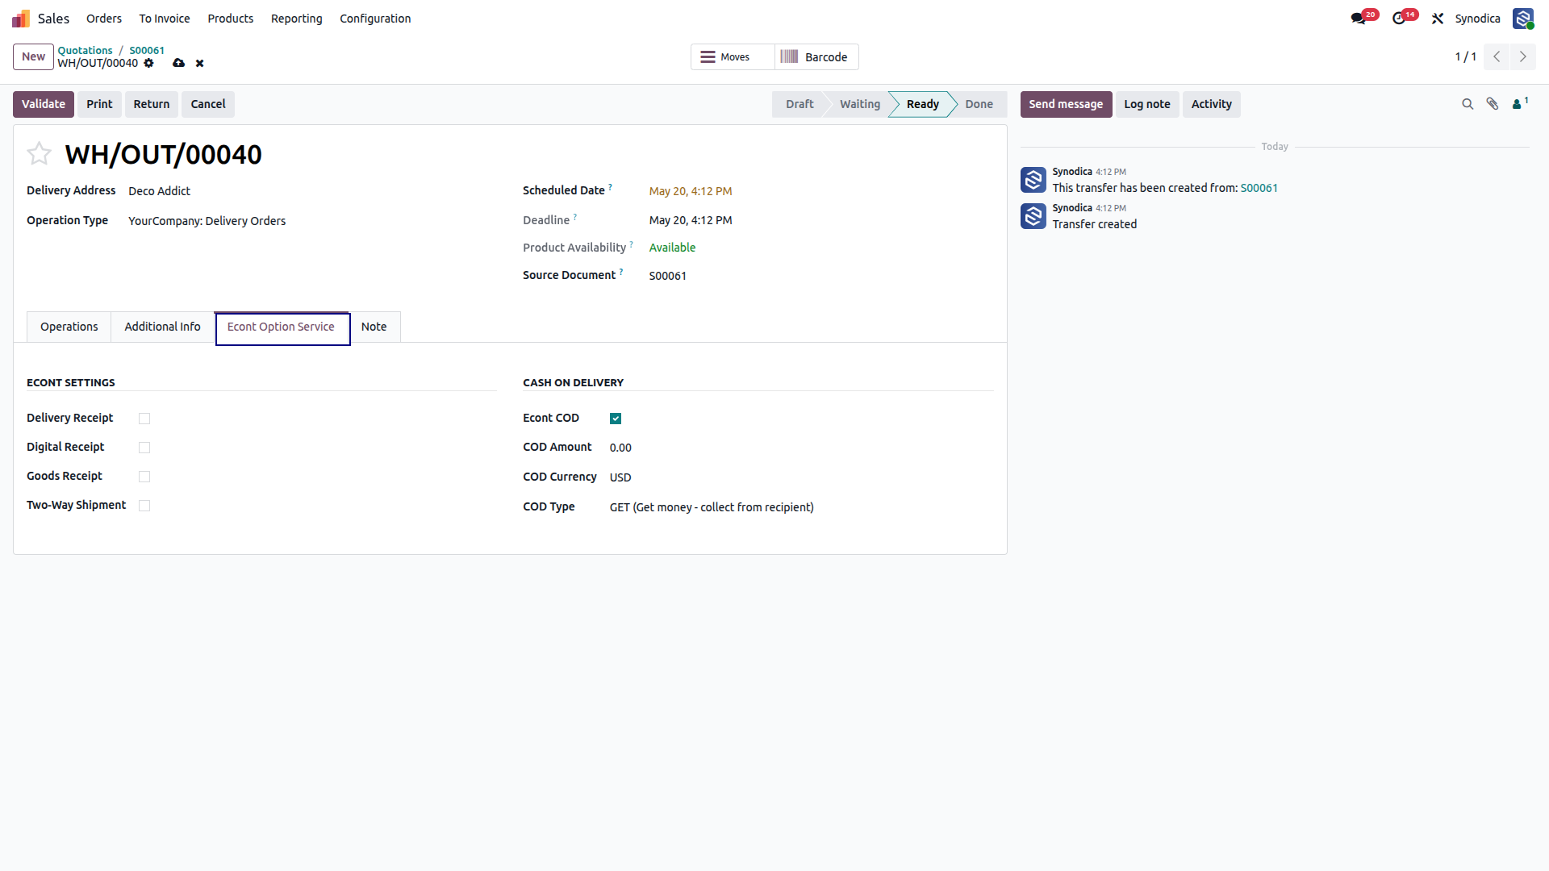Check the Goods Receipt checkbox
Screen dimensions: 1549x871
point(144,477)
